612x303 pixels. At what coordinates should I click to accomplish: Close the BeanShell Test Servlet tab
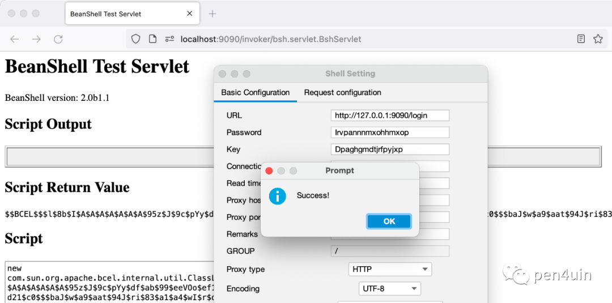click(x=190, y=14)
